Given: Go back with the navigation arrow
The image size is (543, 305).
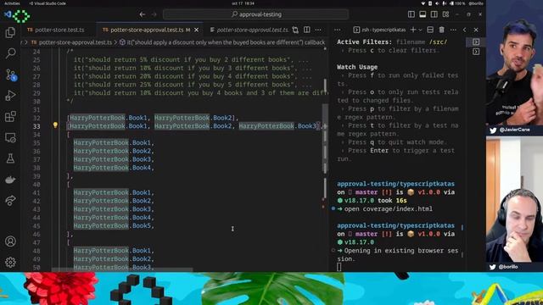Looking at the screenshot, I should click(143, 14).
